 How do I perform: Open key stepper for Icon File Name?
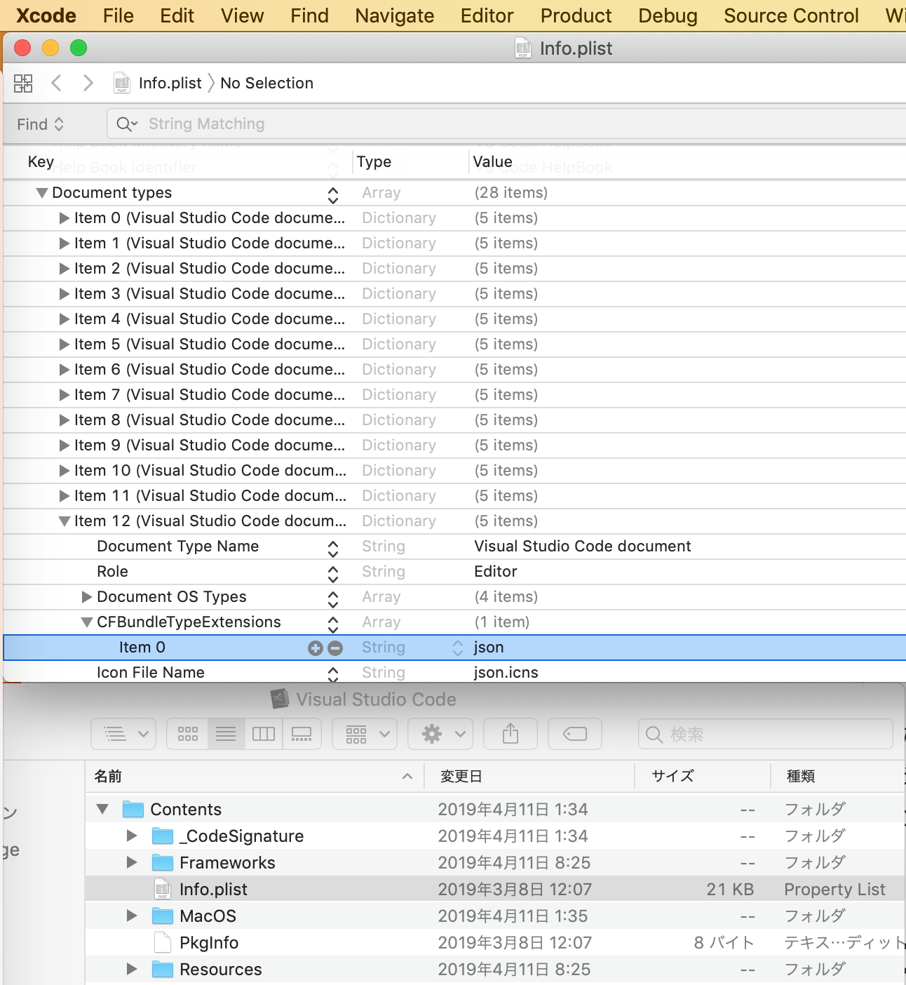[x=333, y=675]
